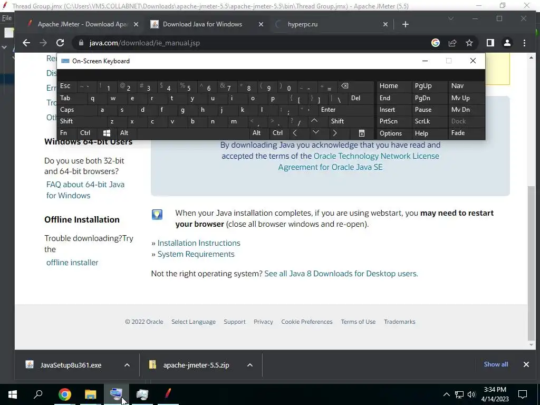Open taskbar search magnifier
Viewport: 540px width, 405px height.
pos(38,394)
